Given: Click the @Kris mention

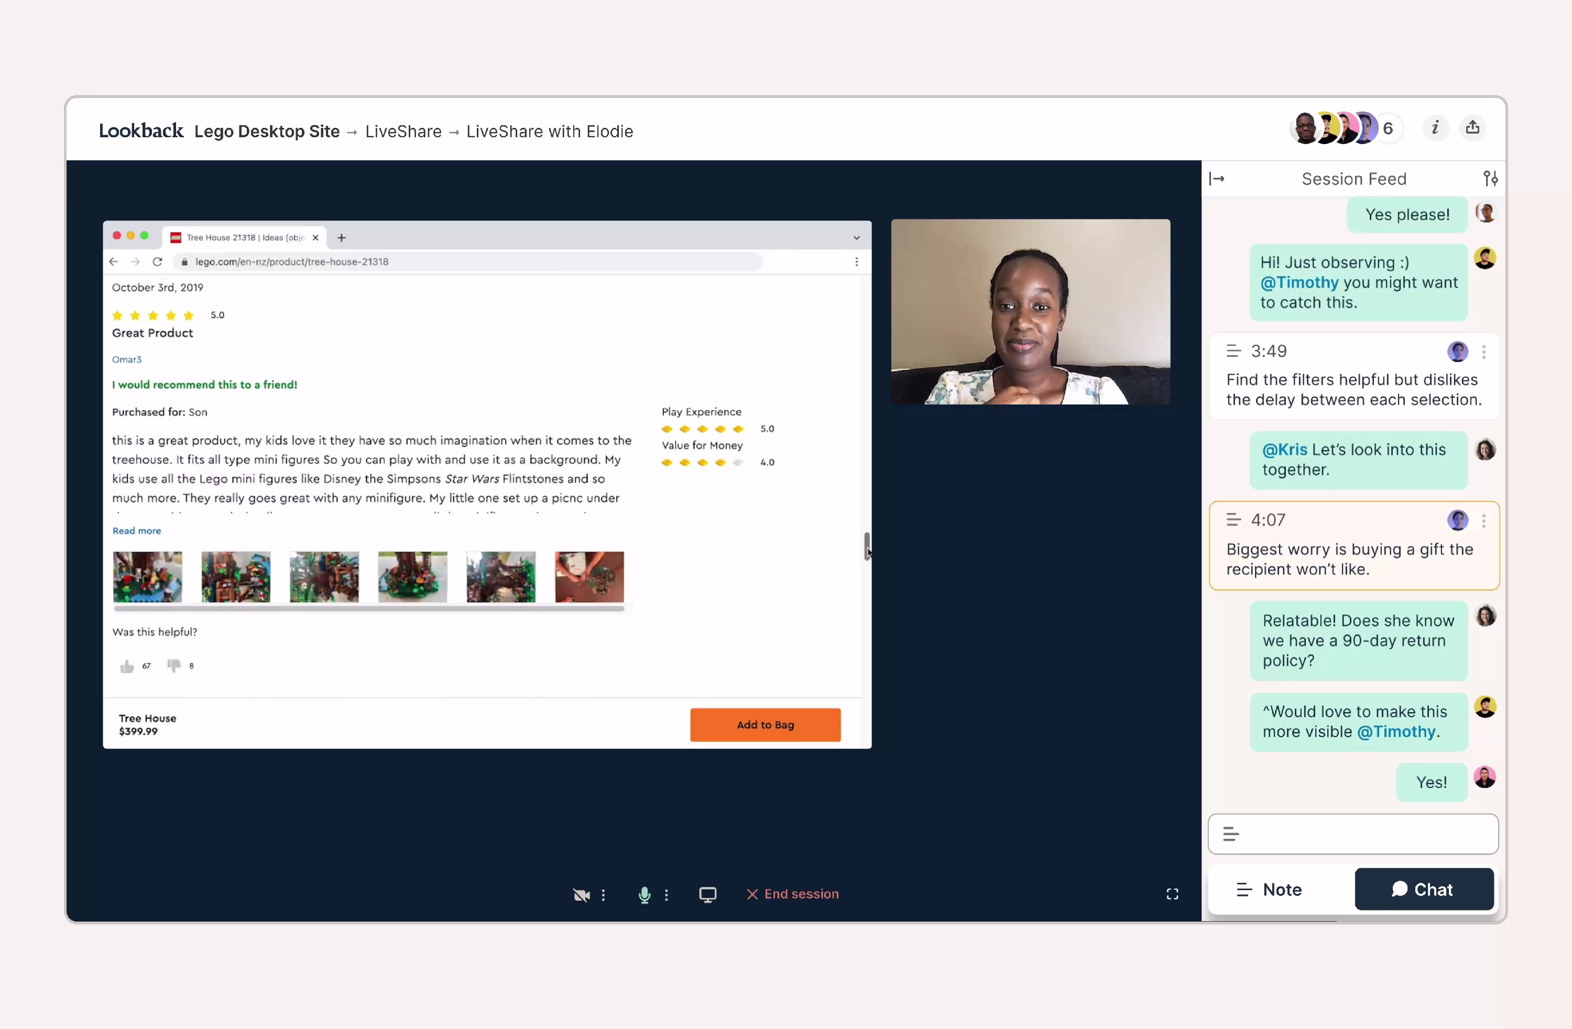Looking at the screenshot, I should click(1285, 450).
